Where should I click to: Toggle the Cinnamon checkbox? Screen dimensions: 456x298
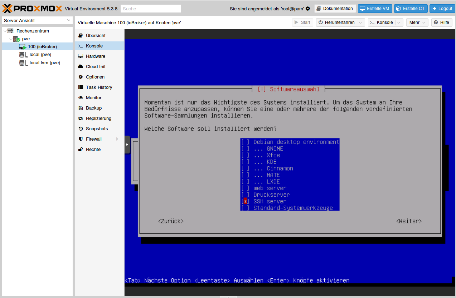tap(245, 168)
